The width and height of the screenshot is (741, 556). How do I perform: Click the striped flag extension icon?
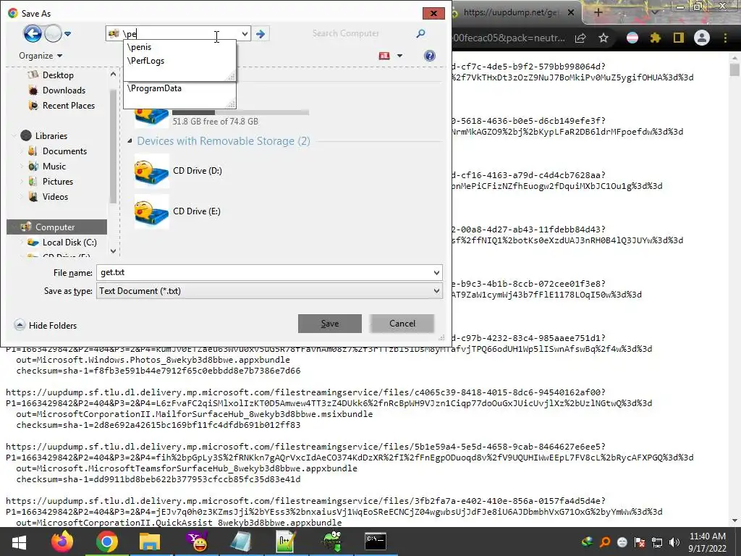(632, 38)
